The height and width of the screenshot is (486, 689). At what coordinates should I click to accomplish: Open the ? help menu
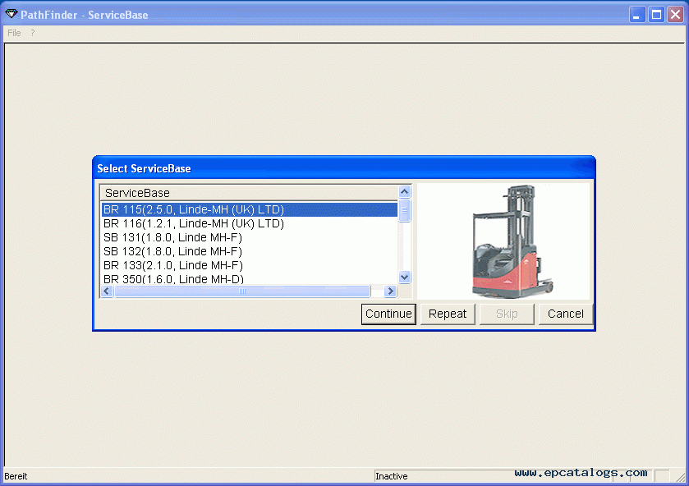pos(33,33)
